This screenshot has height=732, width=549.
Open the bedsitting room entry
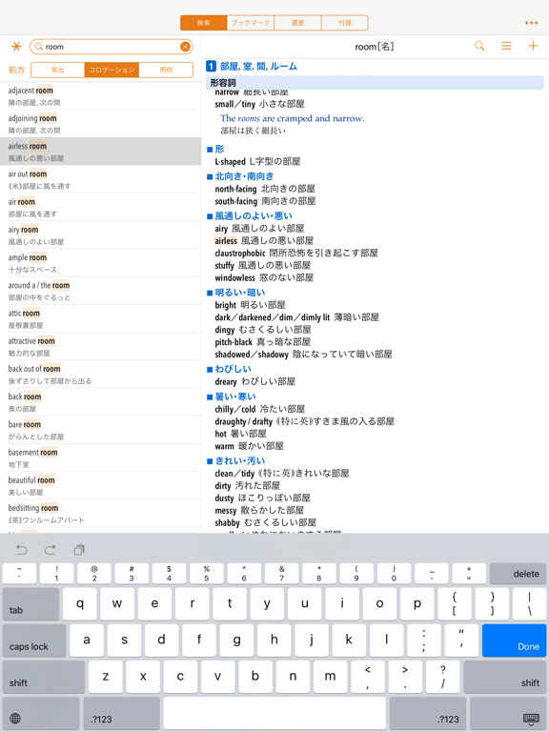coord(100,513)
